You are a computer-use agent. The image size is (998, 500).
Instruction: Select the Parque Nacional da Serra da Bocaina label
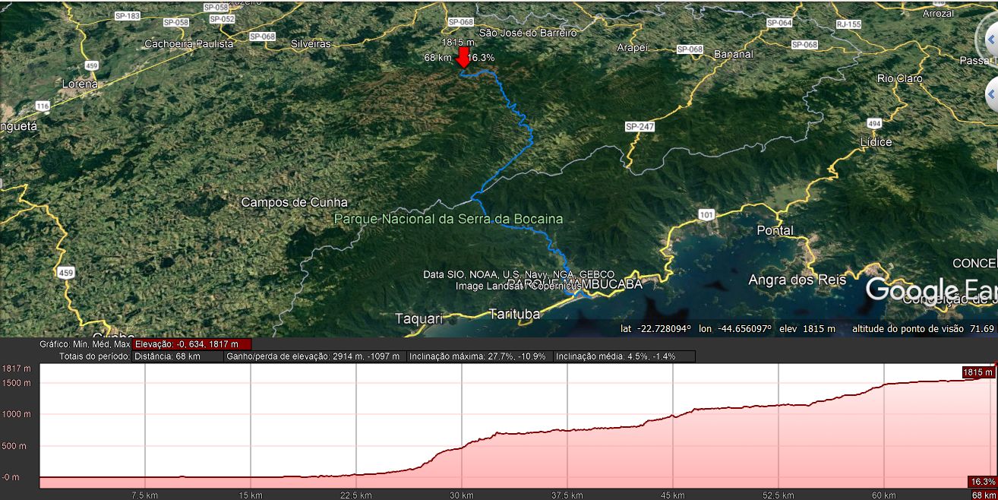point(449,219)
